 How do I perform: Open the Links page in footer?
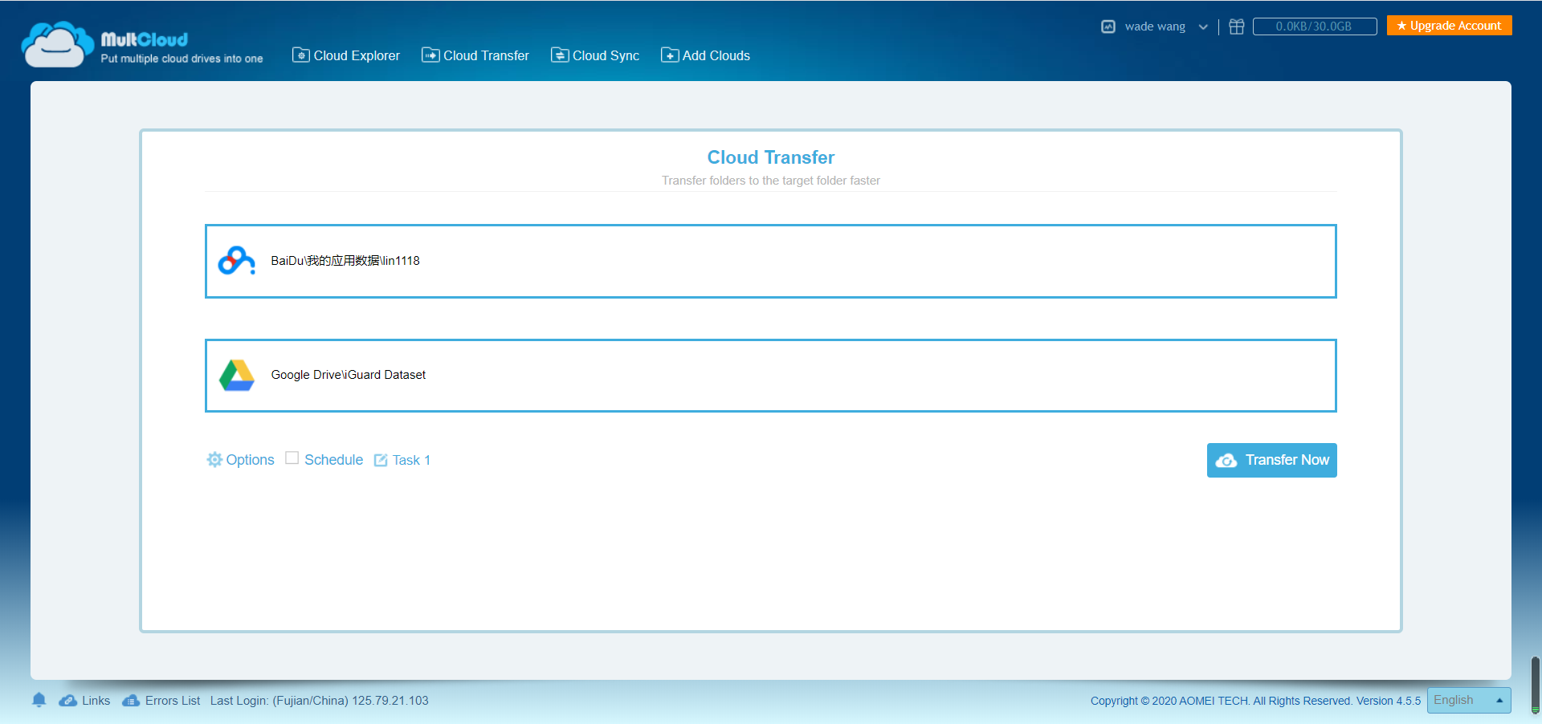84,700
